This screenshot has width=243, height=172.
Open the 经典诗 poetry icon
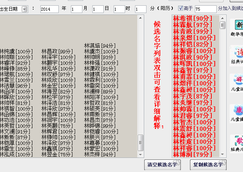pyautogui.click(x=239, y=53)
